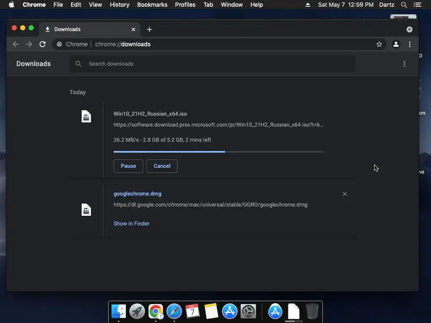Open the File menu
The image size is (431, 323).
[x=58, y=5]
